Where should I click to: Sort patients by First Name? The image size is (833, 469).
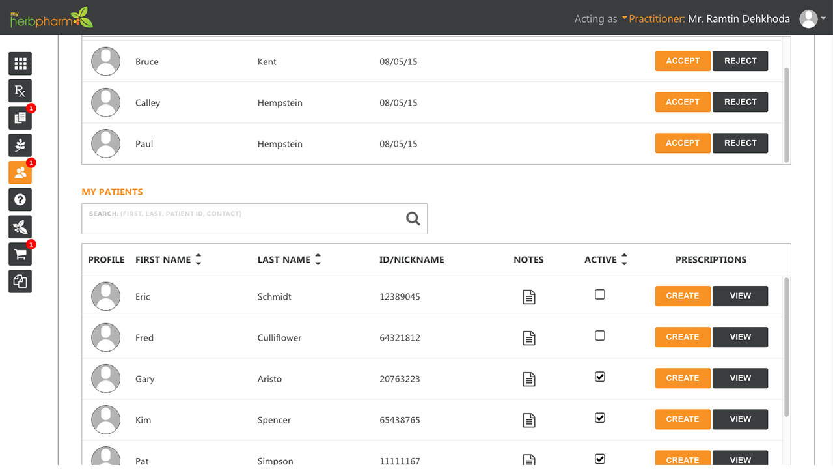(198, 259)
